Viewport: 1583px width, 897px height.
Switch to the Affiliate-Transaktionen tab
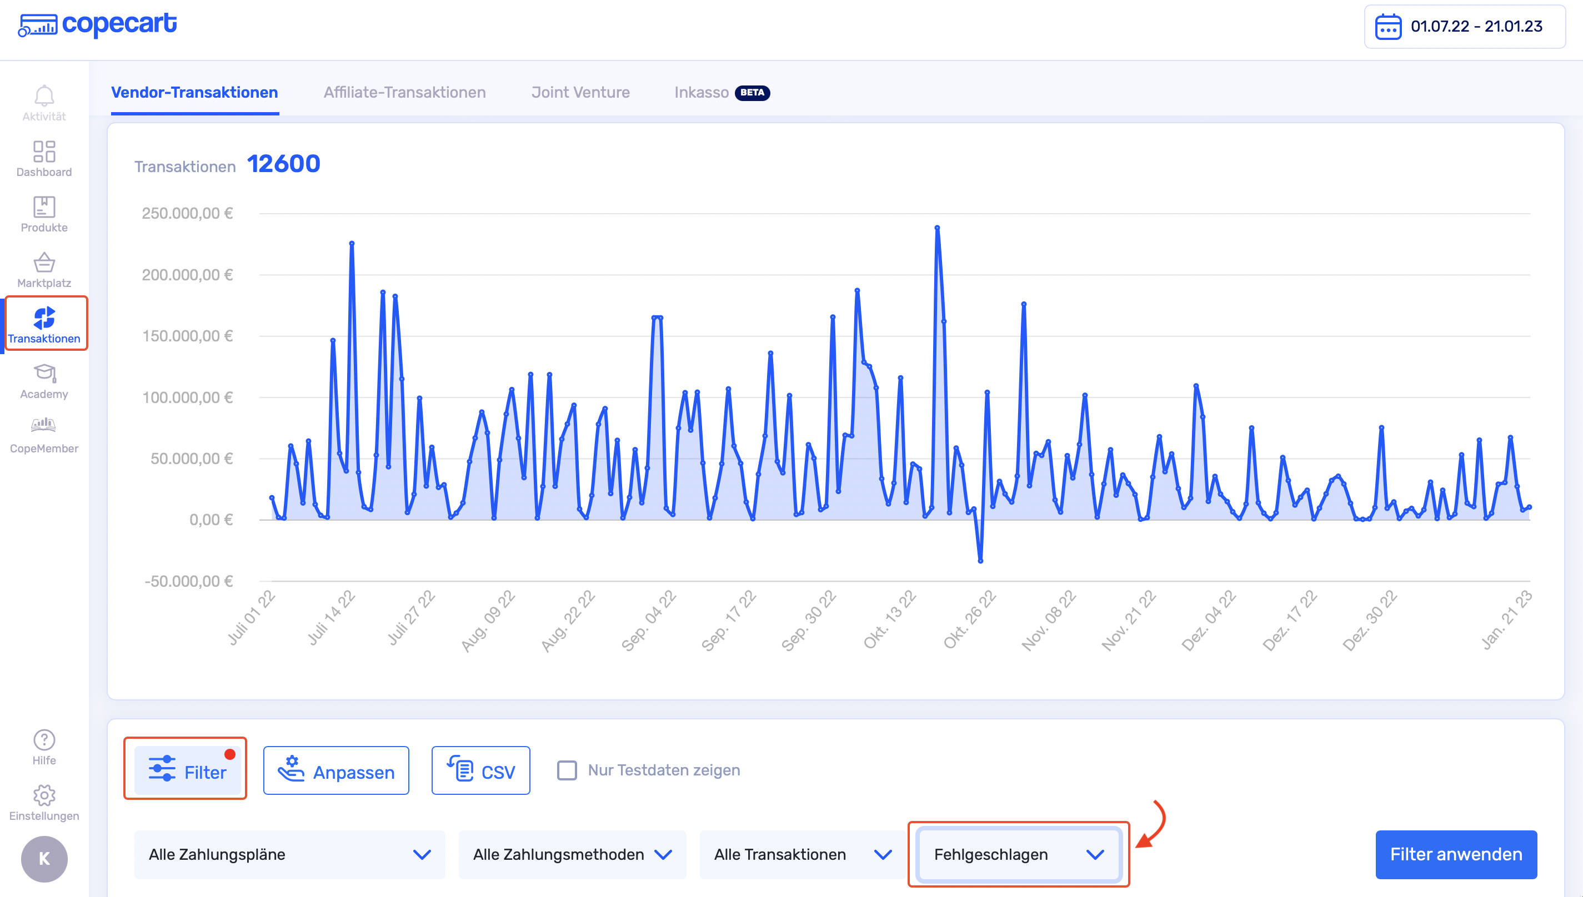click(x=404, y=92)
